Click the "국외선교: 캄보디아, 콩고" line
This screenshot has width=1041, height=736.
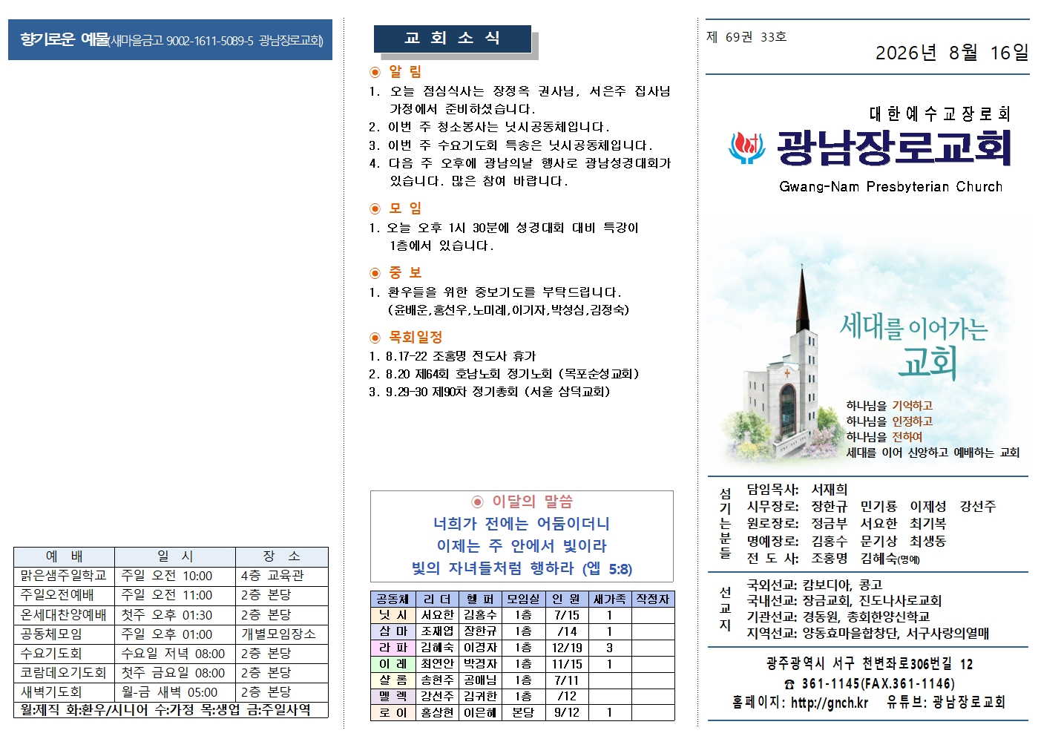(x=814, y=585)
